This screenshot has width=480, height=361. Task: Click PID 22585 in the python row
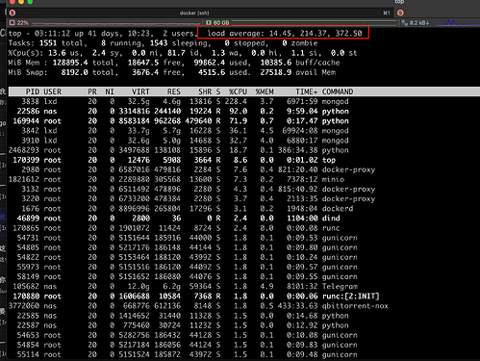(x=28, y=316)
